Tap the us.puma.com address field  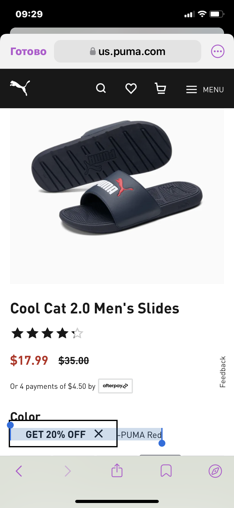[x=128, y=51]
